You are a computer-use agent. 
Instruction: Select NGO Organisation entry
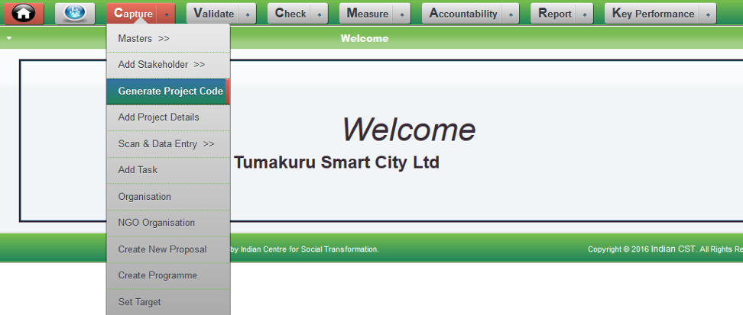click(156, 223)
